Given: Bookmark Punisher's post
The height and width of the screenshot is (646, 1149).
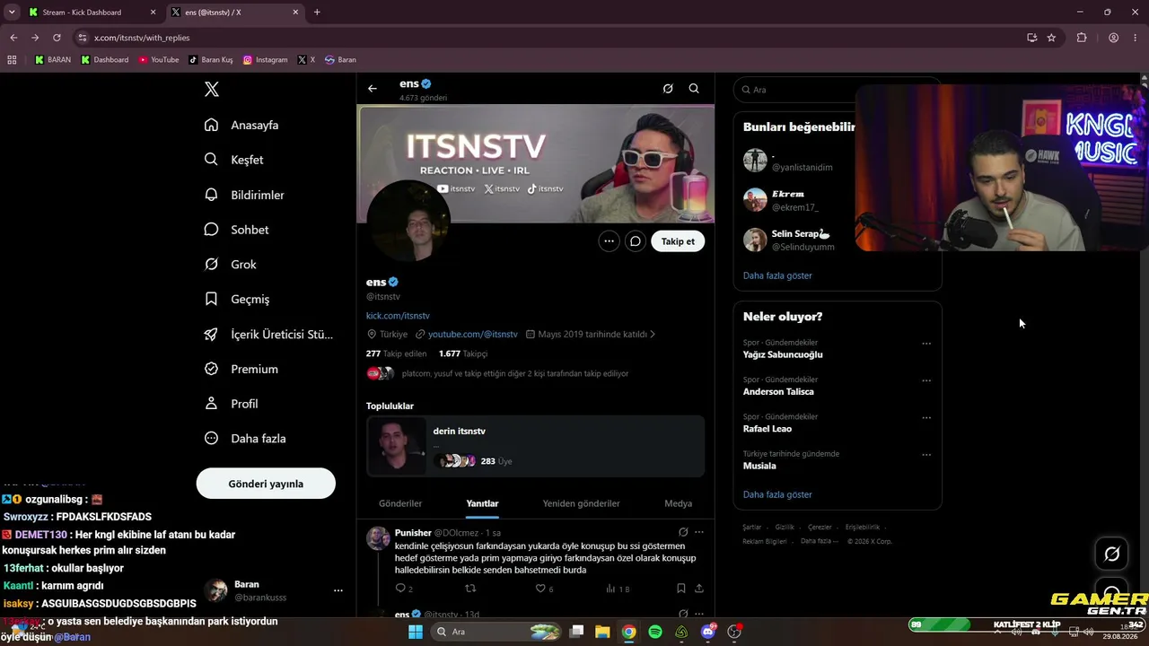Looking at the screenshot, I should [681, 589].
